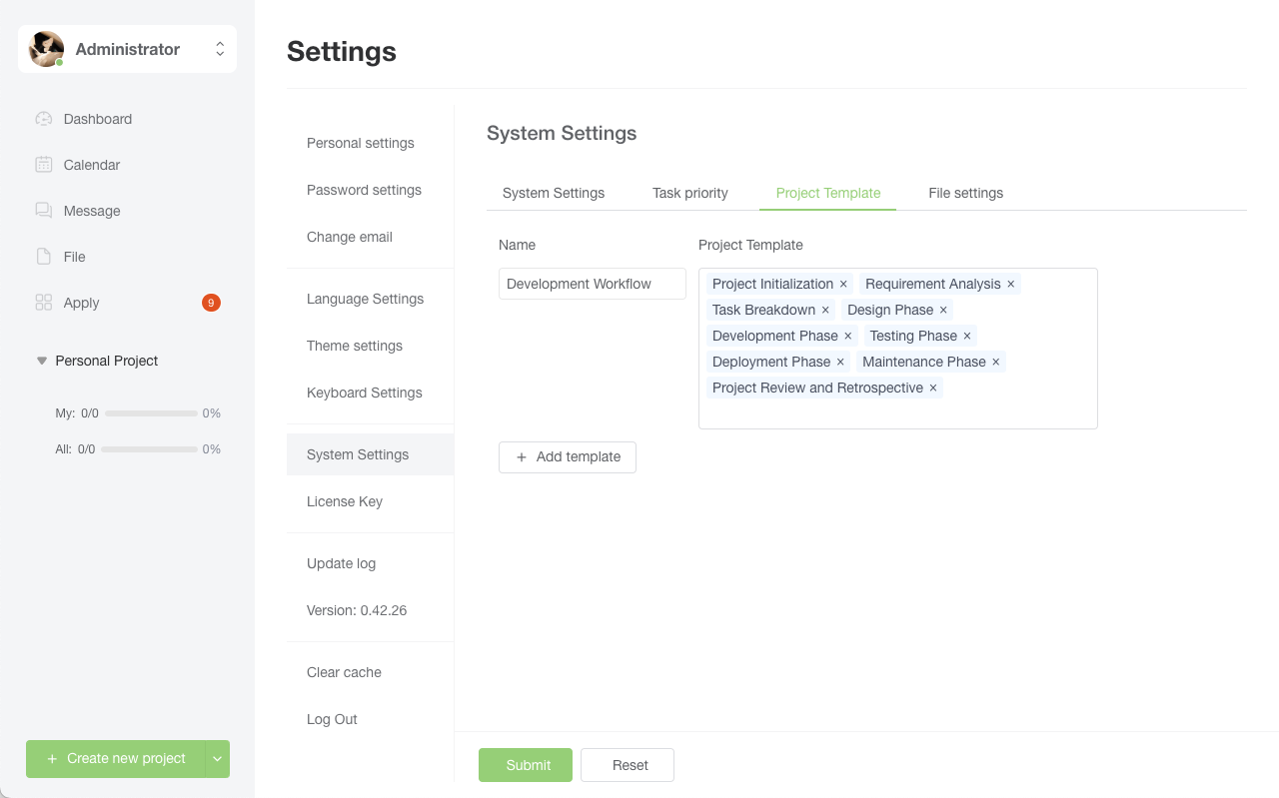Viewport: 1279px width, 798px height.
Task: Click the Dashboard icon in sidebar
Action: pos(43,119)
